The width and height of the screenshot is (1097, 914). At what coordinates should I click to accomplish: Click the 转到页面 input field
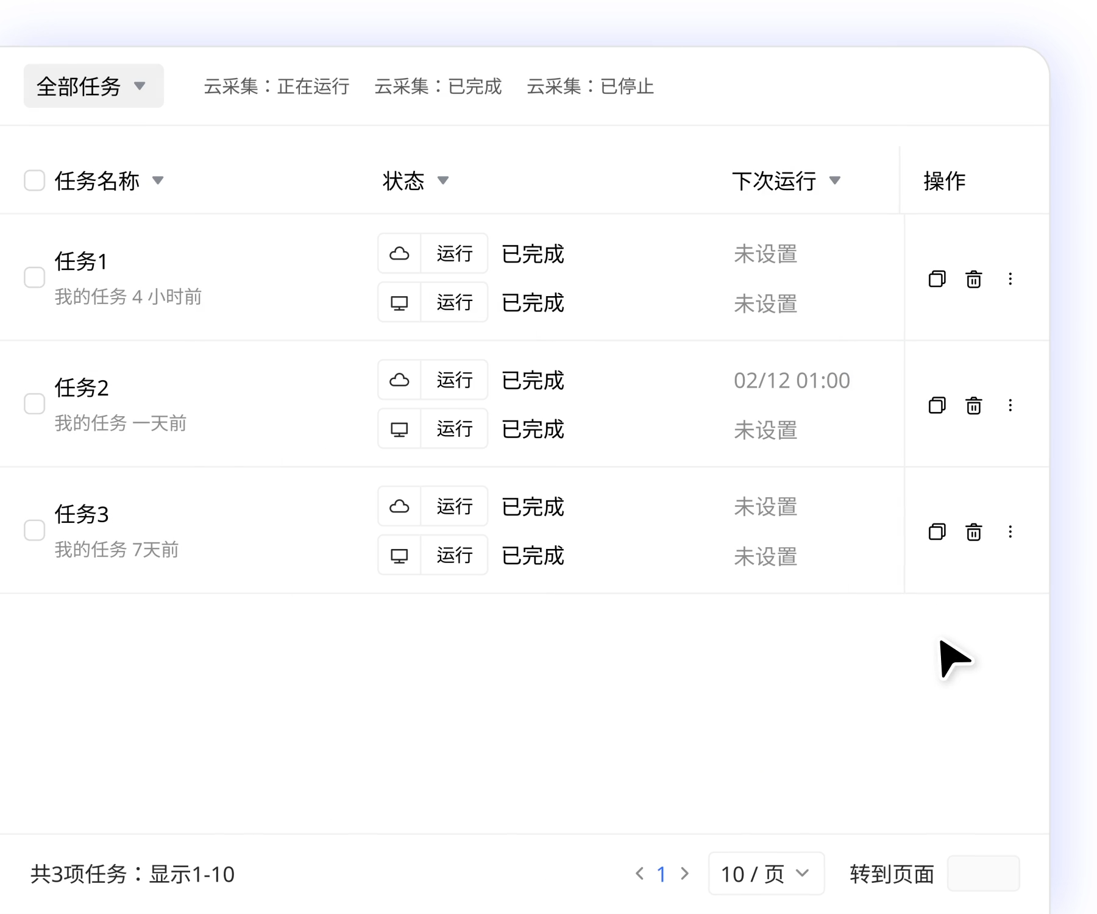click(983, 873)
